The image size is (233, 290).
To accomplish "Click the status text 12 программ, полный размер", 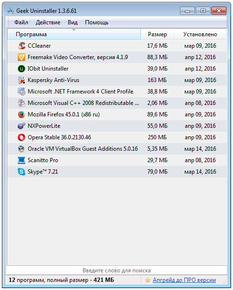I will coord(62,280).
